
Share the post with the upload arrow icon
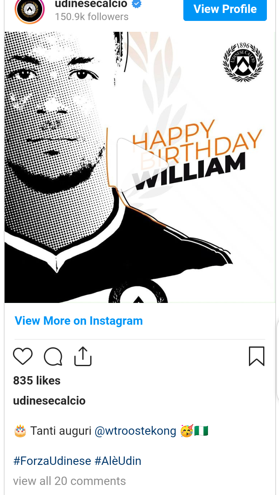(83, 357)
